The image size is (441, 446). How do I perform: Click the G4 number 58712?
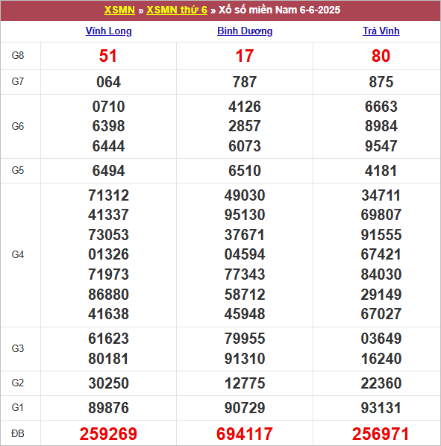[x=245, y=295]
